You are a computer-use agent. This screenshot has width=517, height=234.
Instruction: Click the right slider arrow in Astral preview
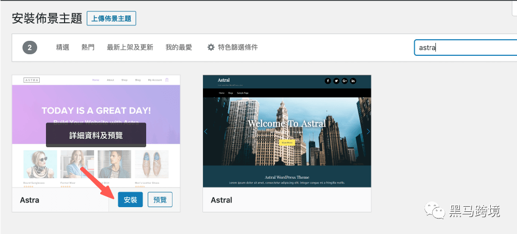coord(368,132)
